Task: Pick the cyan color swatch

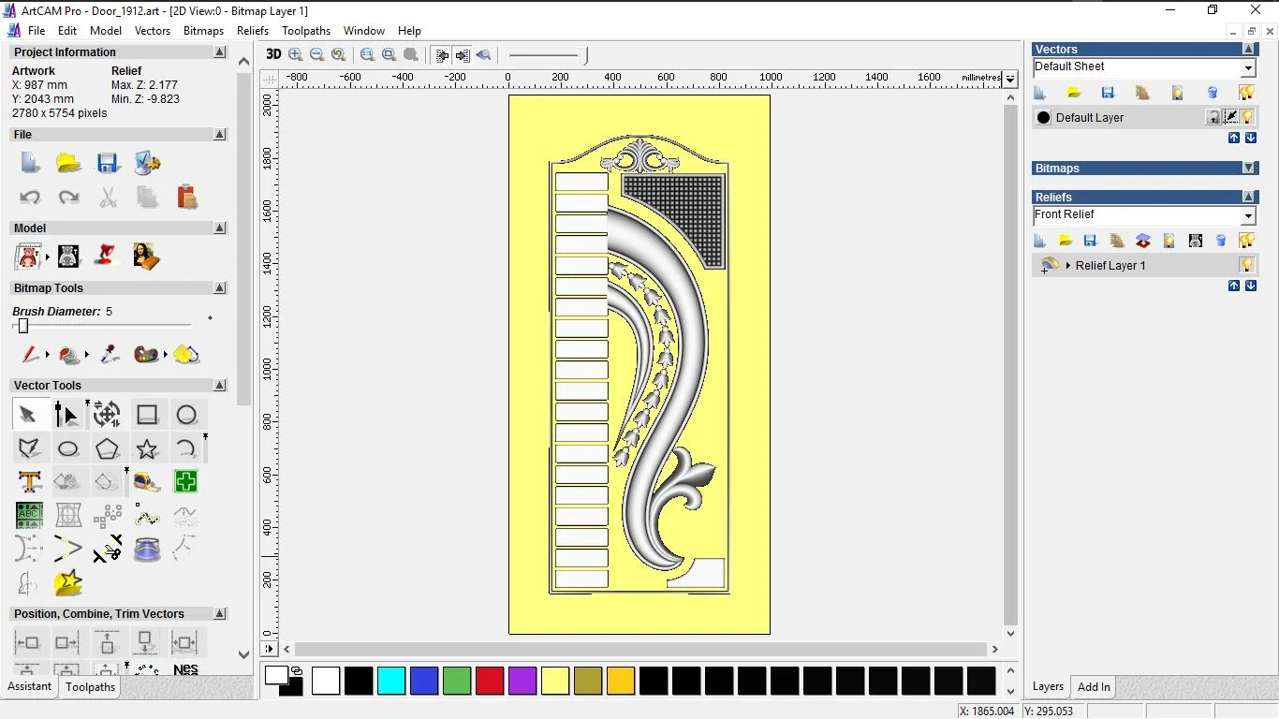Action: click(x=391, y=681)
